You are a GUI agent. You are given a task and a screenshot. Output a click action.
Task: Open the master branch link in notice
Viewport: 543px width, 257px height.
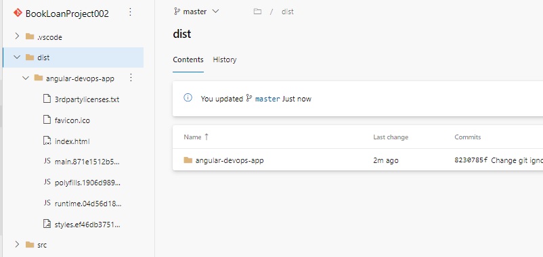coord(267,99)
